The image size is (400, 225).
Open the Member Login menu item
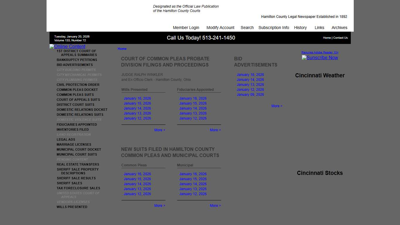point(186,28)
